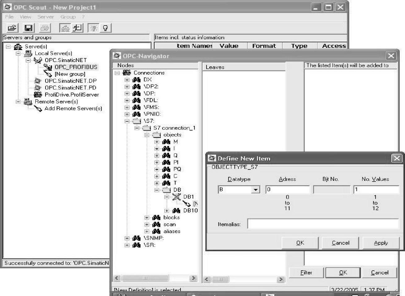Select the aliases node in OPC-Navigator
405x296 pixels.
point(172,231)
